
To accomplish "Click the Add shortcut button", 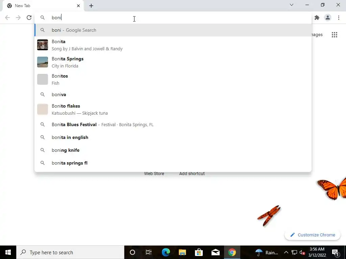I will [192, 174].
